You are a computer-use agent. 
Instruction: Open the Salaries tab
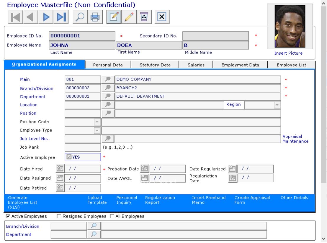click(196, 65)
